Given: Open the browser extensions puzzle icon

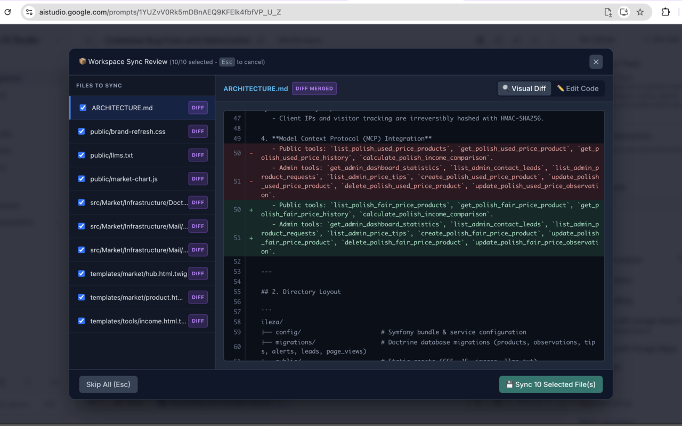Looking at the screenshot, I should (x=665, y=12).
